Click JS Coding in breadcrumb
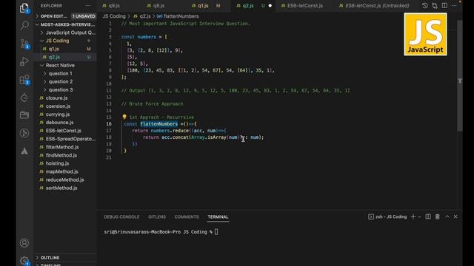The width and height of the screenshot is (474, 266). tap(114, 16)
